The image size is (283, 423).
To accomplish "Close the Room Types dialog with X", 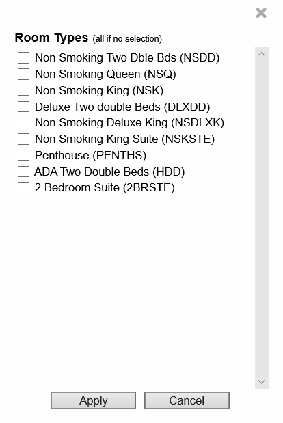I will 261,13.
